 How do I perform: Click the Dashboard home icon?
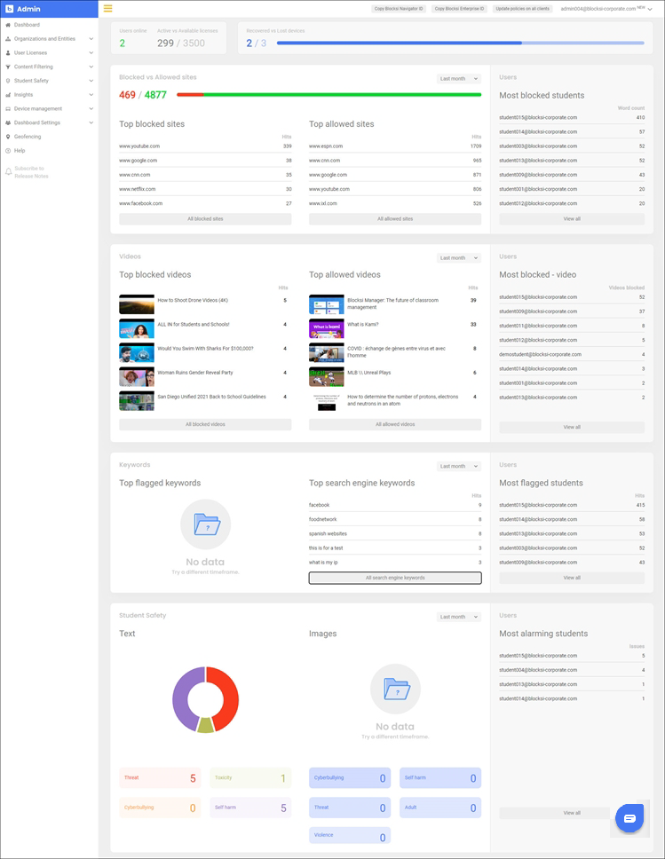point(8,25)
